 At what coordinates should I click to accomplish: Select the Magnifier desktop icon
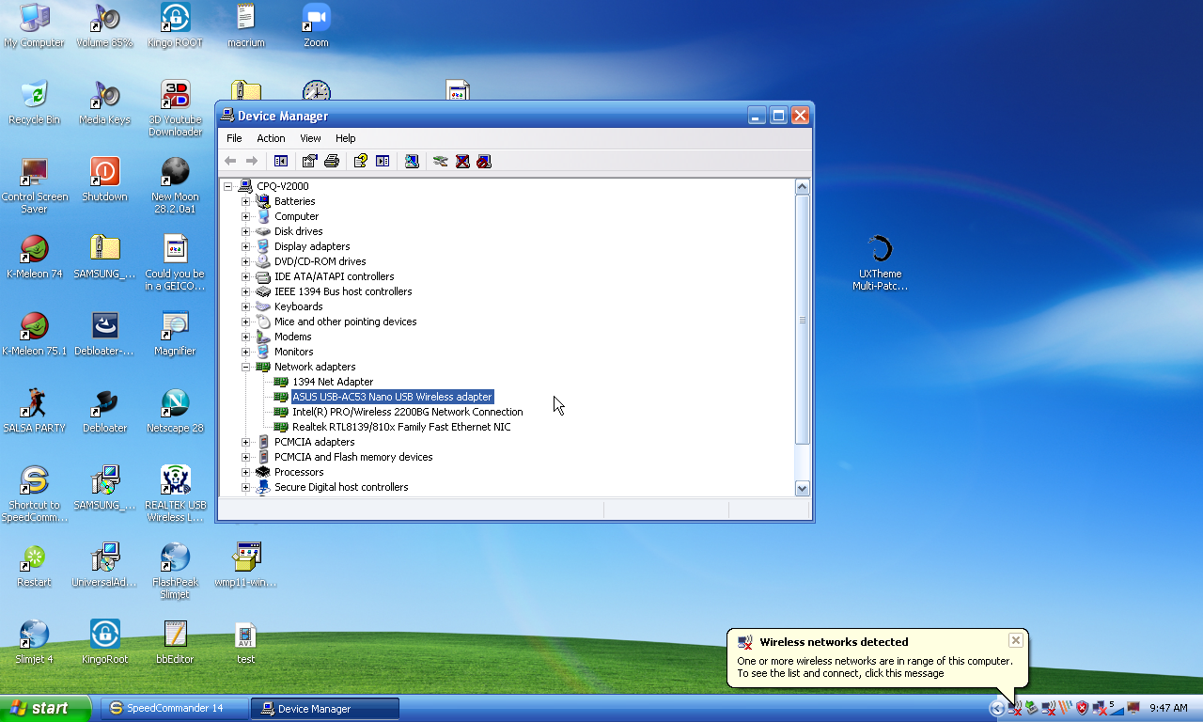coord(175,334)
